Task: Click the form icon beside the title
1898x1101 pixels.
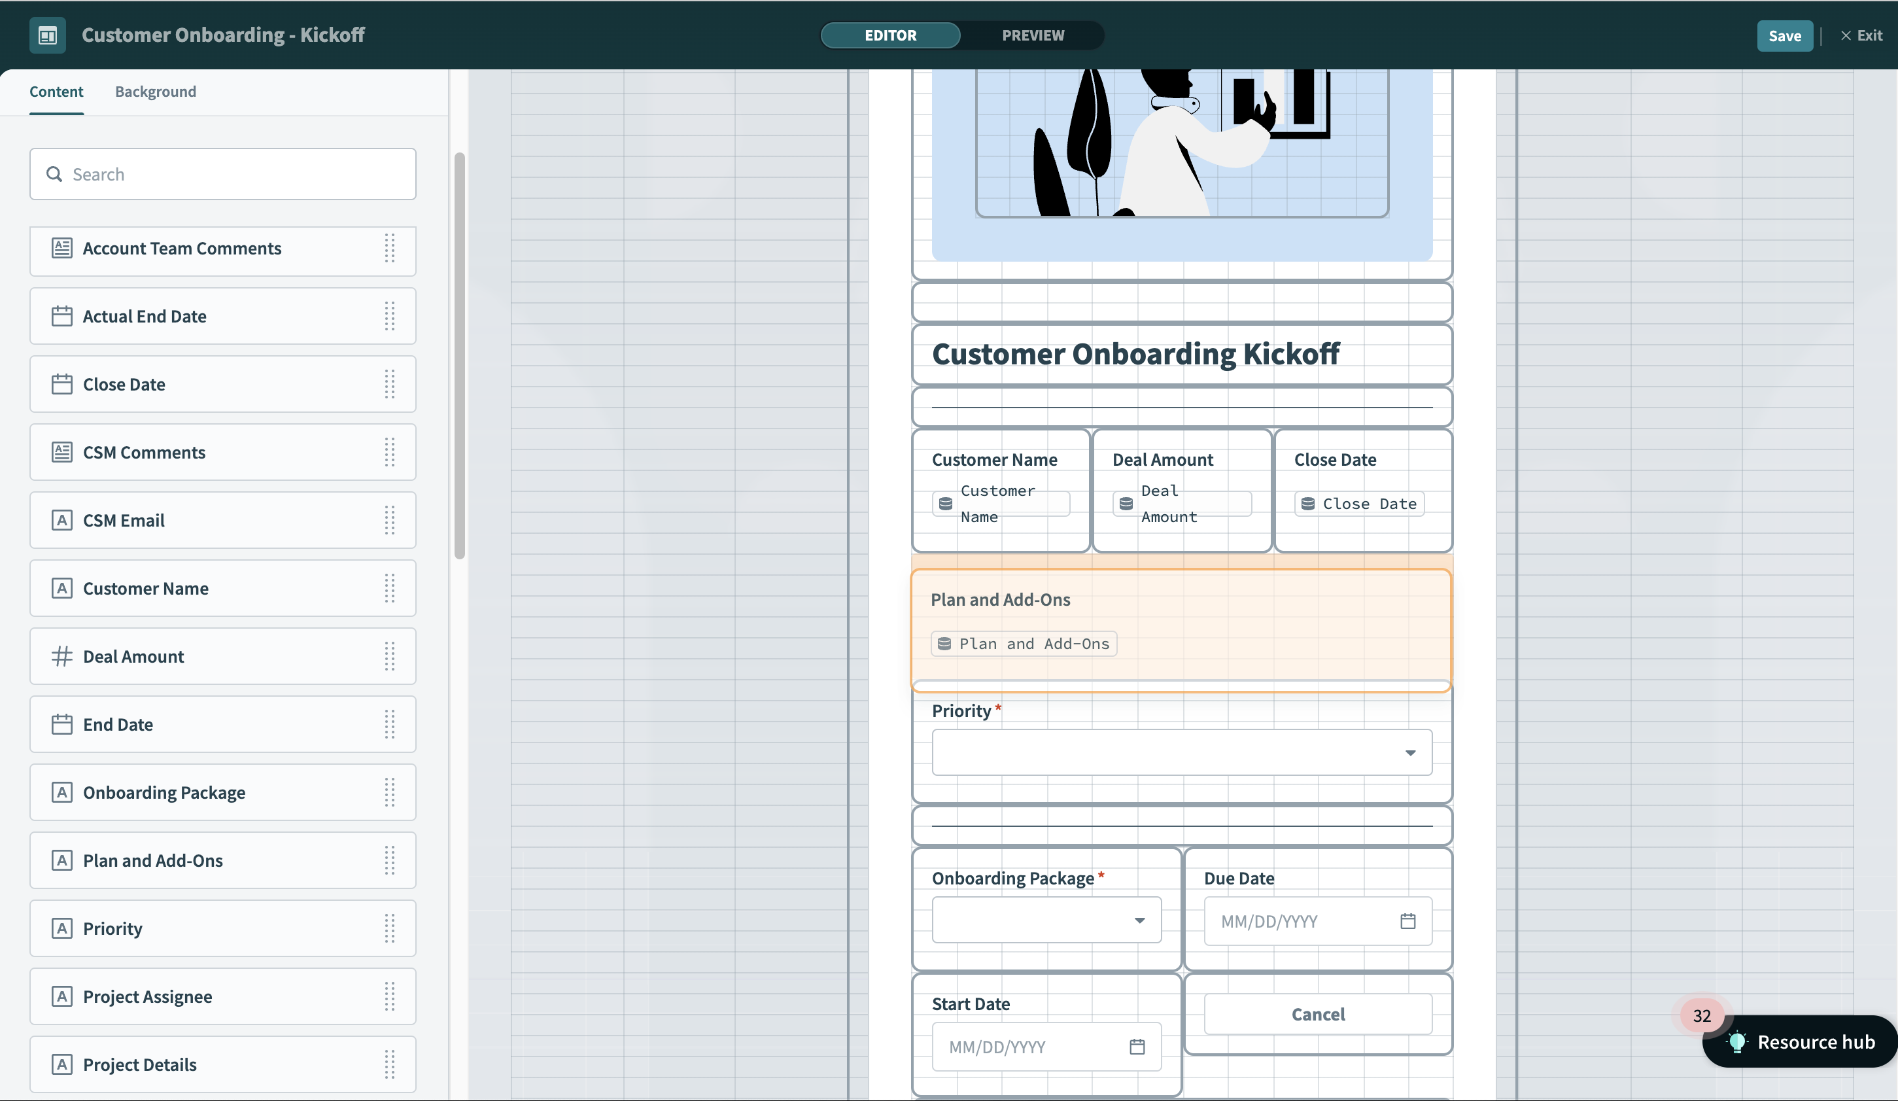Action: (48, 35)
